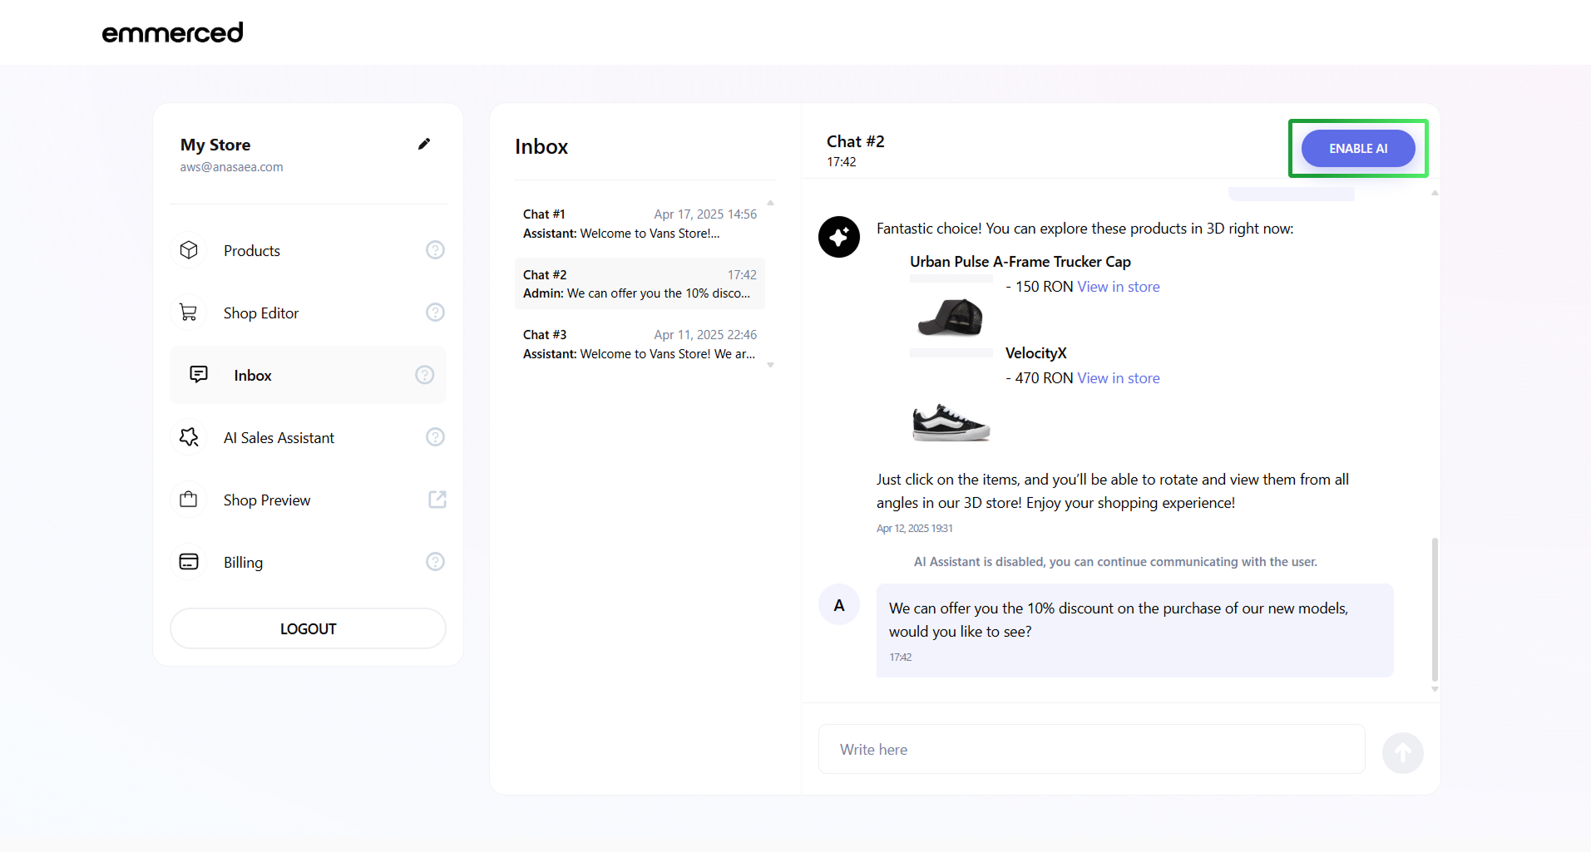Enable AI for this chat

(x=1357, y=149)
